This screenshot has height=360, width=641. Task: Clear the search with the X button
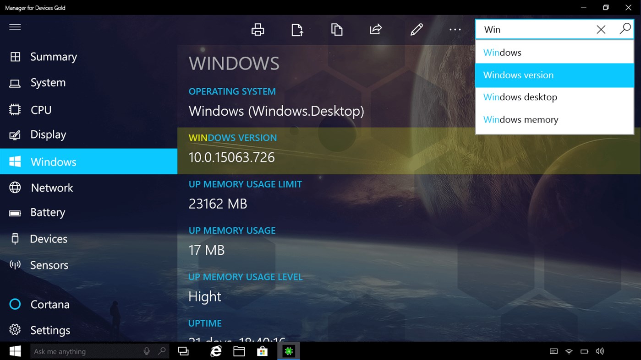(601, 29)
